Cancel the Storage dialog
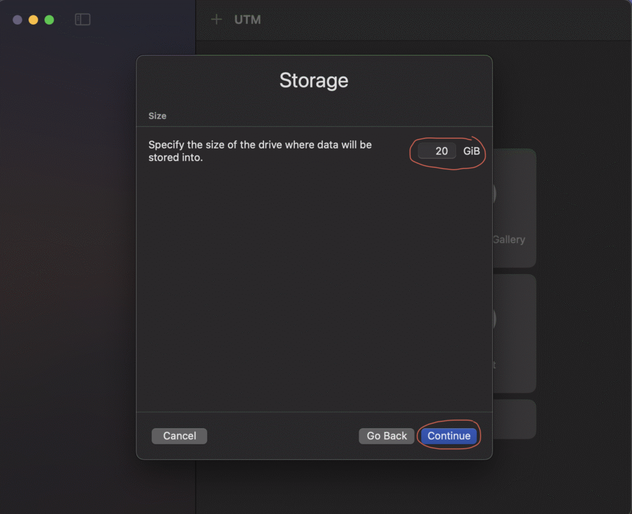The width and height of the screenshot is (632, 514). (x=179, y=436)
